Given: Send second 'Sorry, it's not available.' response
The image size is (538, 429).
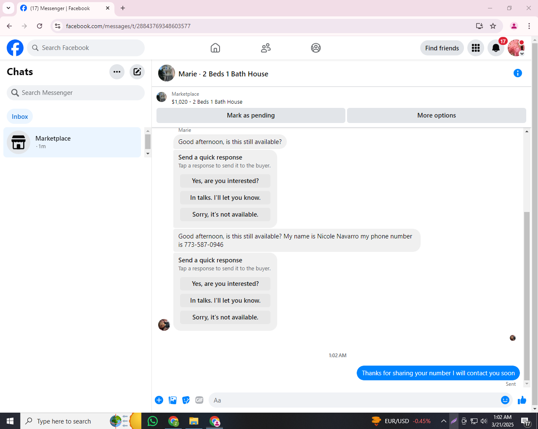Looking at the screenshot, I should coord(225,317).
